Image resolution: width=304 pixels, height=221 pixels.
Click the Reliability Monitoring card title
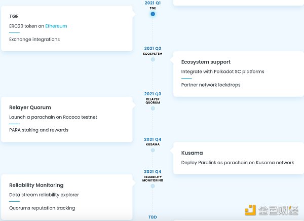point(36,185)
